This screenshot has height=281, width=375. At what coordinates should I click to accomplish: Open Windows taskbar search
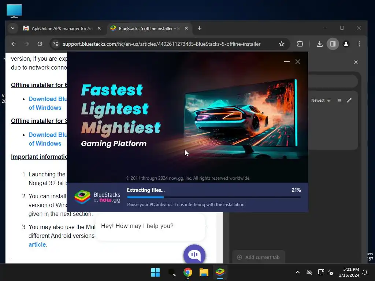pos(172,272)
